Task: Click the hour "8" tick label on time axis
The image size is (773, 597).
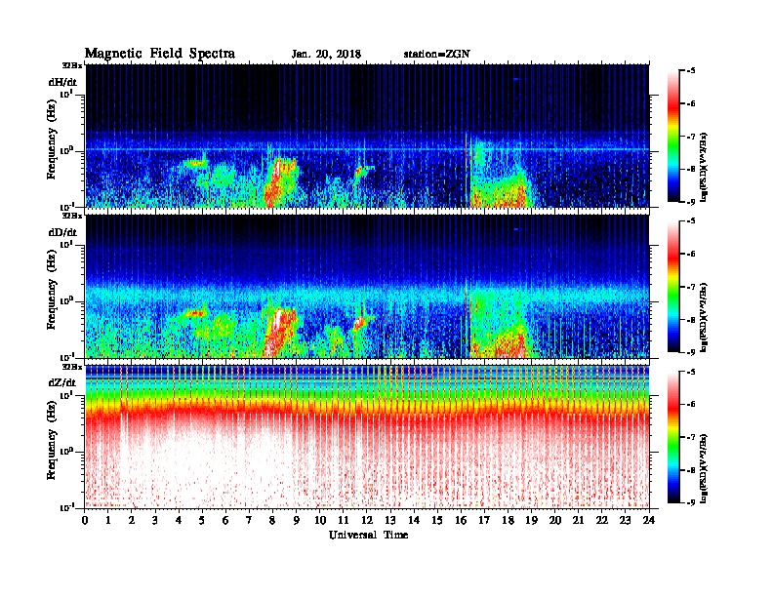Action: 272,521
